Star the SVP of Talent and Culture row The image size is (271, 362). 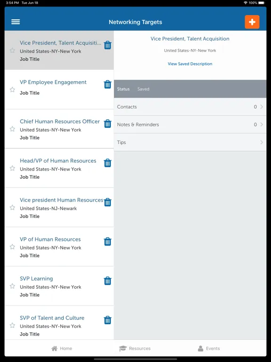pos(12,325)
